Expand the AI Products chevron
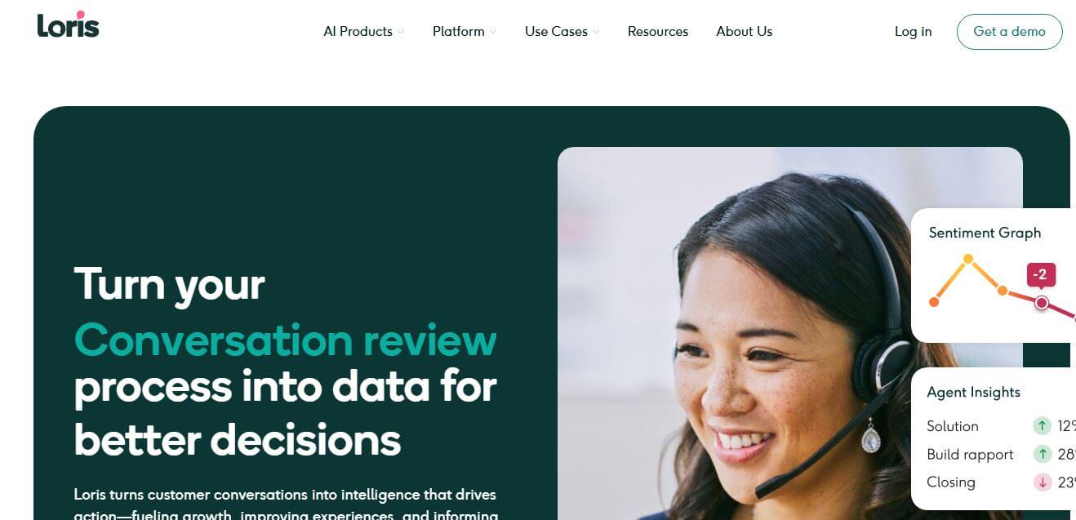This screenshot has width=1076, height=520. 401,33
